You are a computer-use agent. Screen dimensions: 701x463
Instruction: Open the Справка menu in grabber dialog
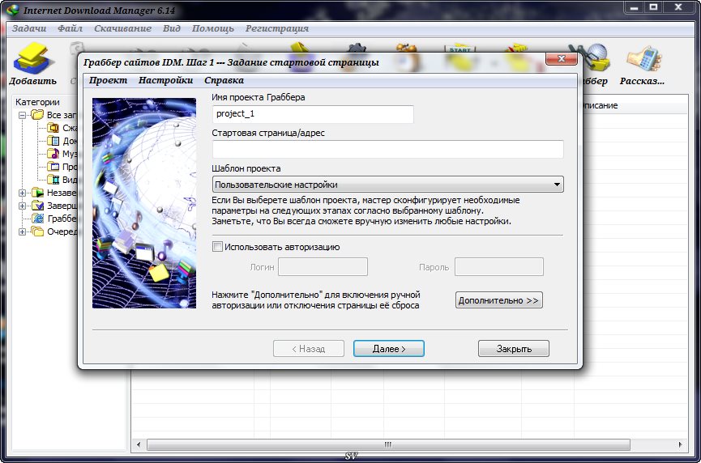pyautogui.click(x=224, y=80)
